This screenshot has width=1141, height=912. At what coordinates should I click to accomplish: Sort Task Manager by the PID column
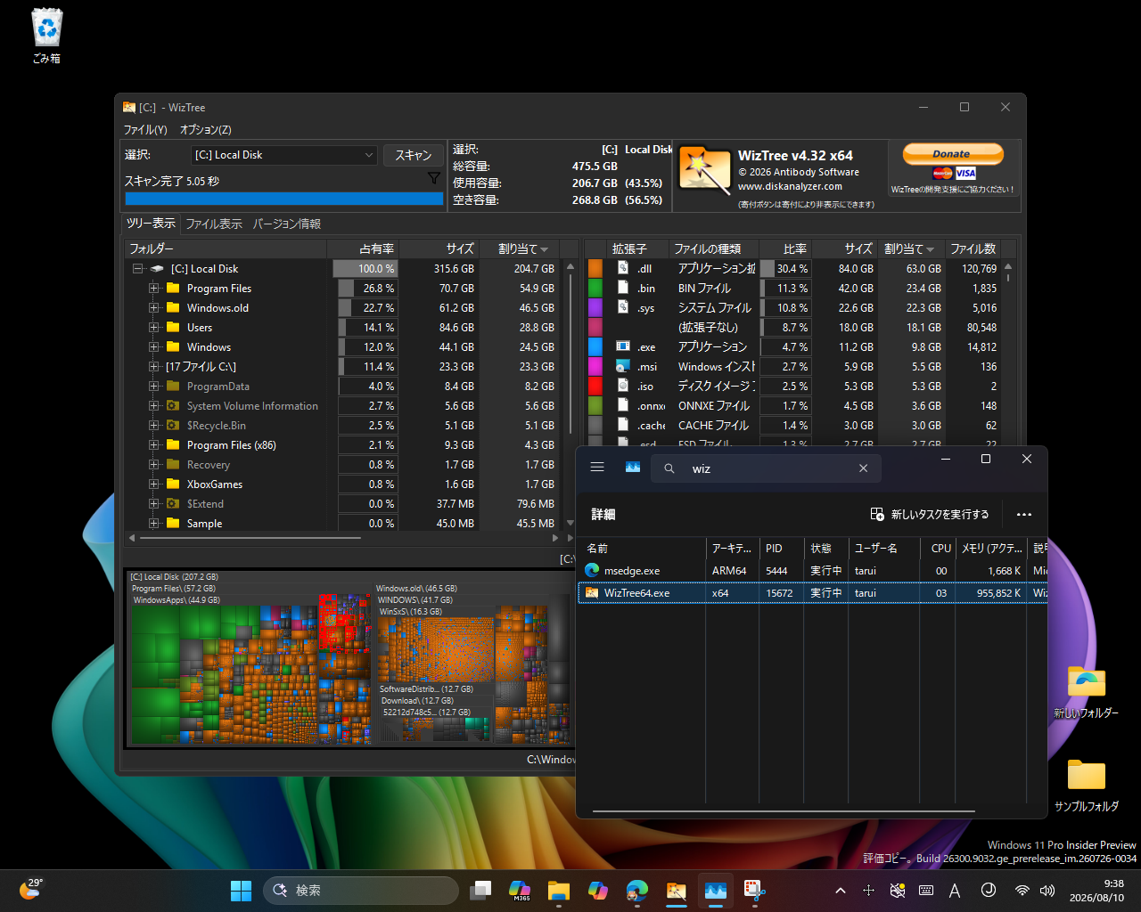[x=780, y=548]
